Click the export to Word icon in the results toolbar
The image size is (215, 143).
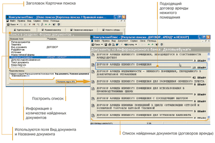pos(117,45)
